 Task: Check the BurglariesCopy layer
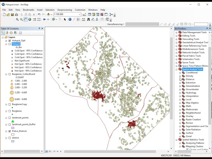[x=10, y=104]
